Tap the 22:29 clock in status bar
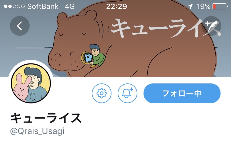This screenshot has width=231, height=141. (x=116, y=6)
